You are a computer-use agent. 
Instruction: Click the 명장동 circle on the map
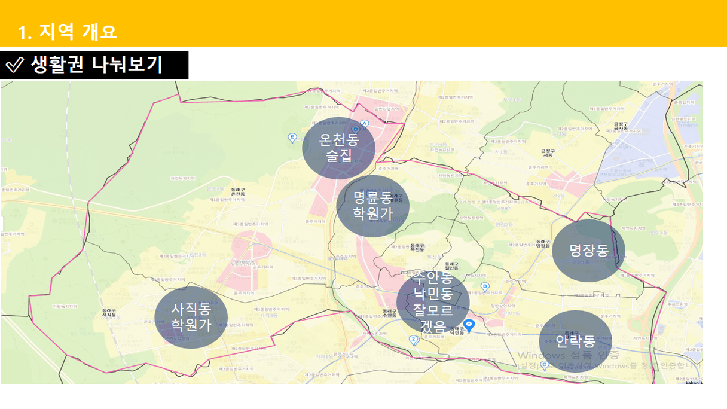588,251
